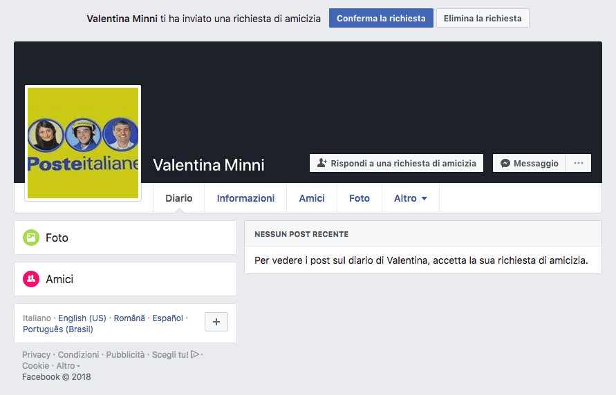Send a message via Messaggio button
This screenshot has height=395, width=616.
[x=529, y=164]
